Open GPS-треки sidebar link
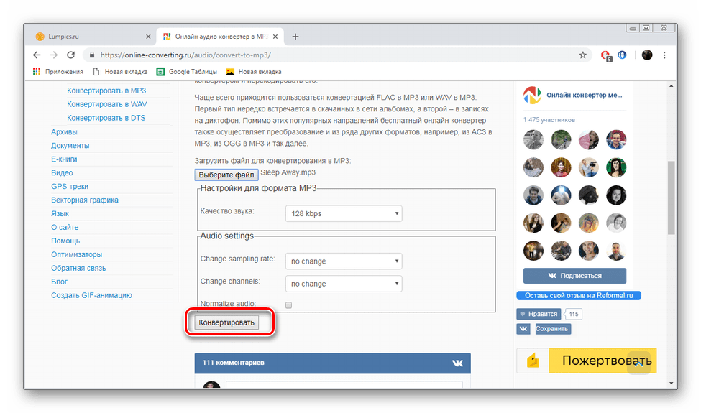This screenshot has height=413, width=701. pos(70,186)
